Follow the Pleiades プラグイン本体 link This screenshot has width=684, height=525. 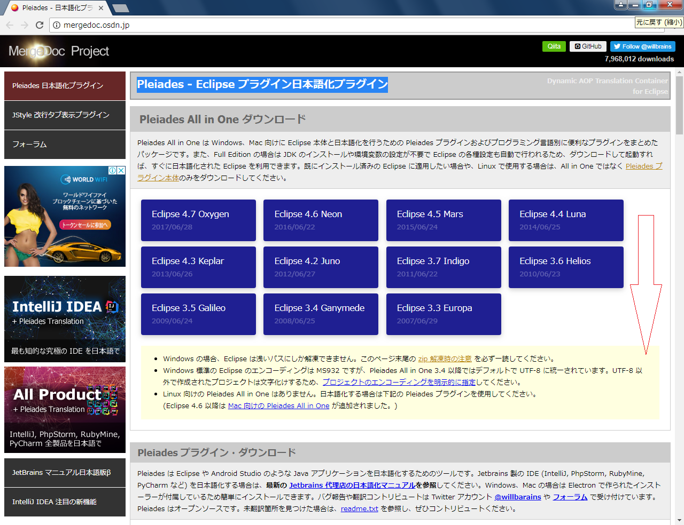(644, 166)
